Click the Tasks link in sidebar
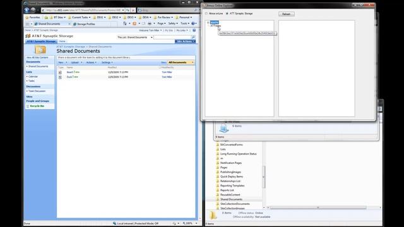Viewport: 404px width, 227px height. click(32, 81)
